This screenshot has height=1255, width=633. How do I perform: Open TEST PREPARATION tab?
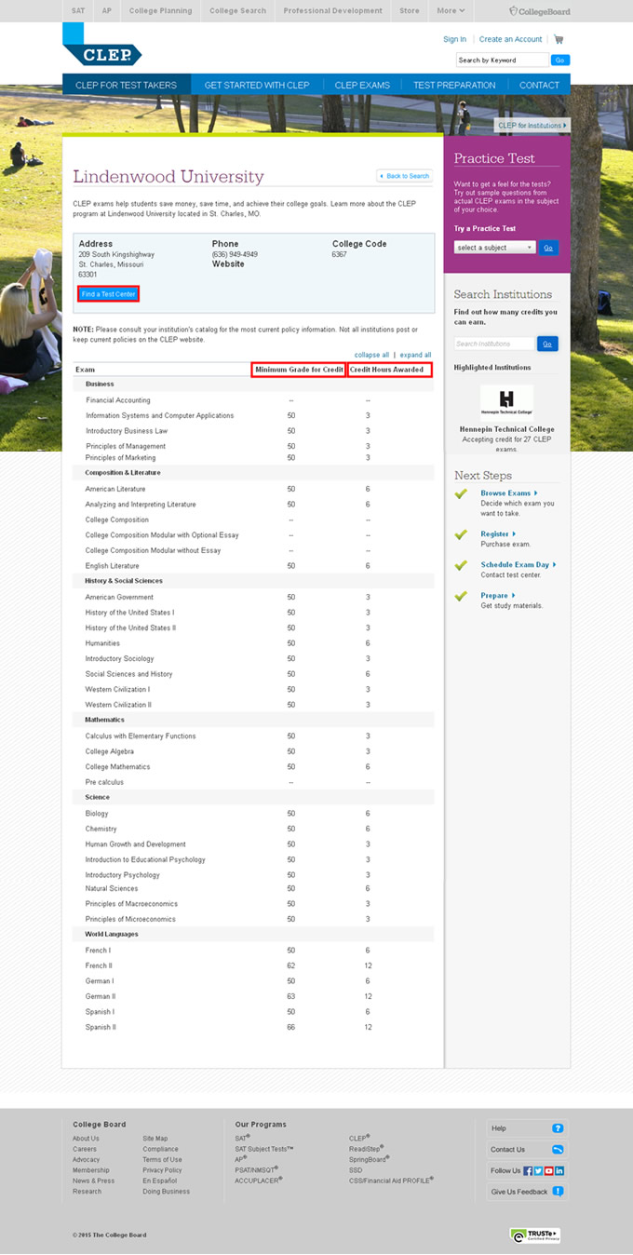click(x=454, y=85)
